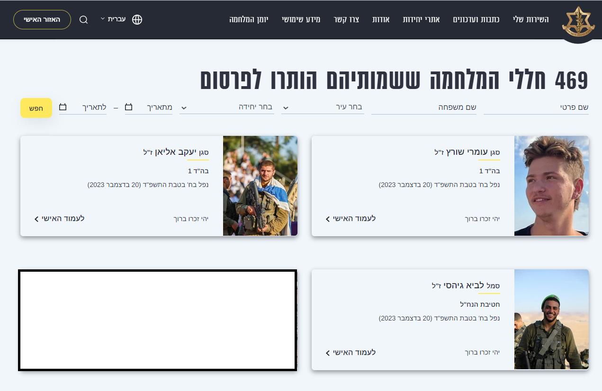Open personal page of עומרי שורץ
Image resolution: width=602 pixels, height=391 pixels.
point(350,219)
